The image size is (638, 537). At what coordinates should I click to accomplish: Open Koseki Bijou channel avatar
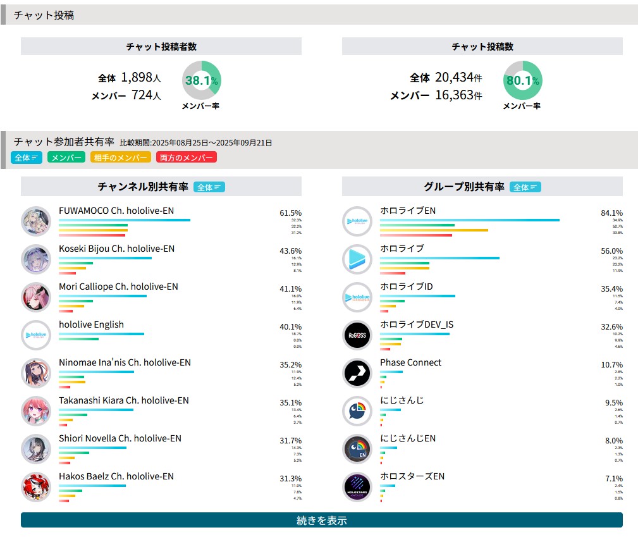point(36,259)
